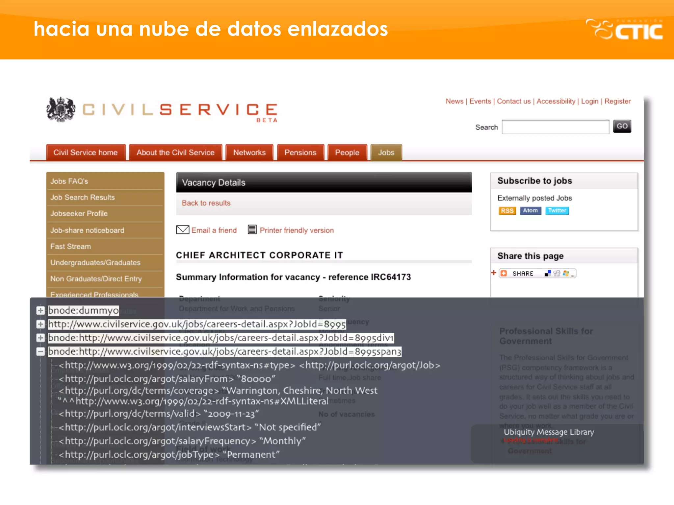Click the Chief Architect Corporate IT heading

[x=259, y=255]
